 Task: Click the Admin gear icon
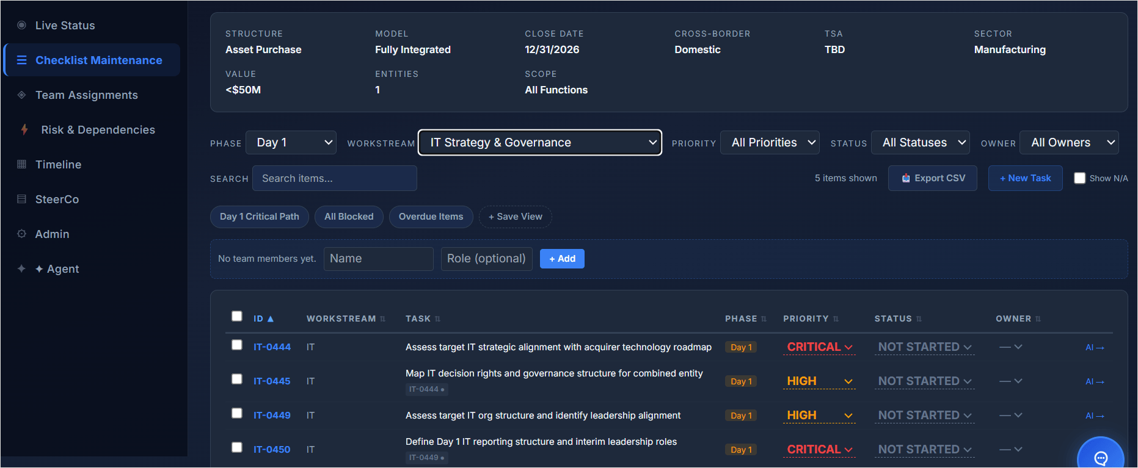click(x=21, y=234)
